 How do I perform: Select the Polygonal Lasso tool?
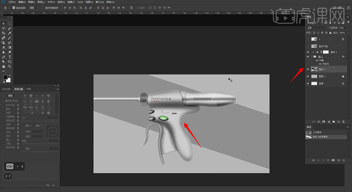tap(3, 28)
